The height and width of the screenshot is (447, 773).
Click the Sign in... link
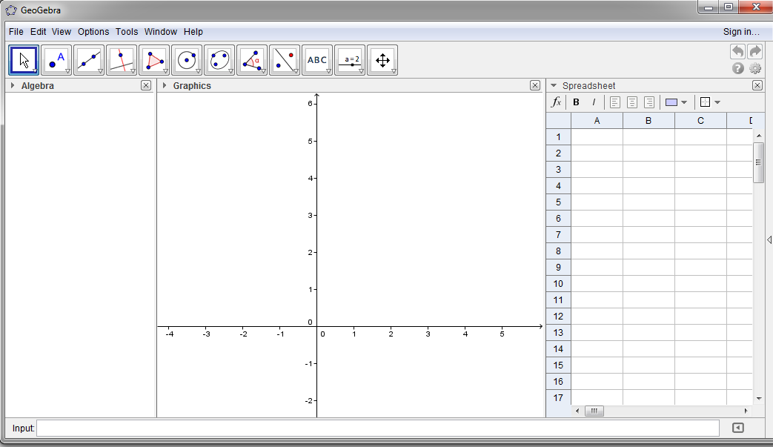(x=741, y=32)
